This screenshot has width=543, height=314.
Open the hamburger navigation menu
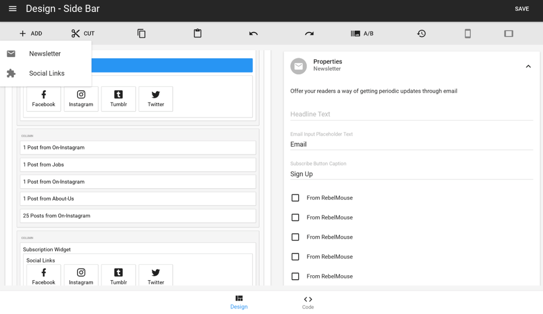(x=13, y=9)
